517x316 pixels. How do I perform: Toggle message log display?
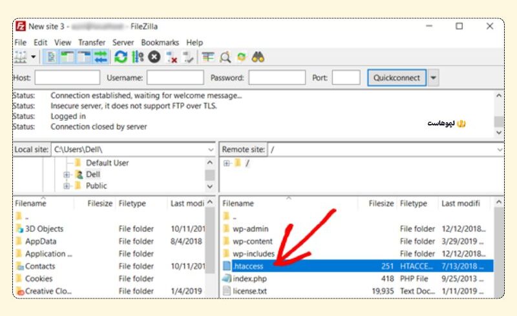[52, 58]
